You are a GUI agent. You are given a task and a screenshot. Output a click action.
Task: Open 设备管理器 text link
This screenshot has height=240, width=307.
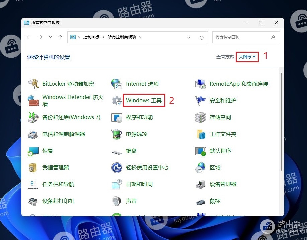pyautogui.click(x=223, y=184)
